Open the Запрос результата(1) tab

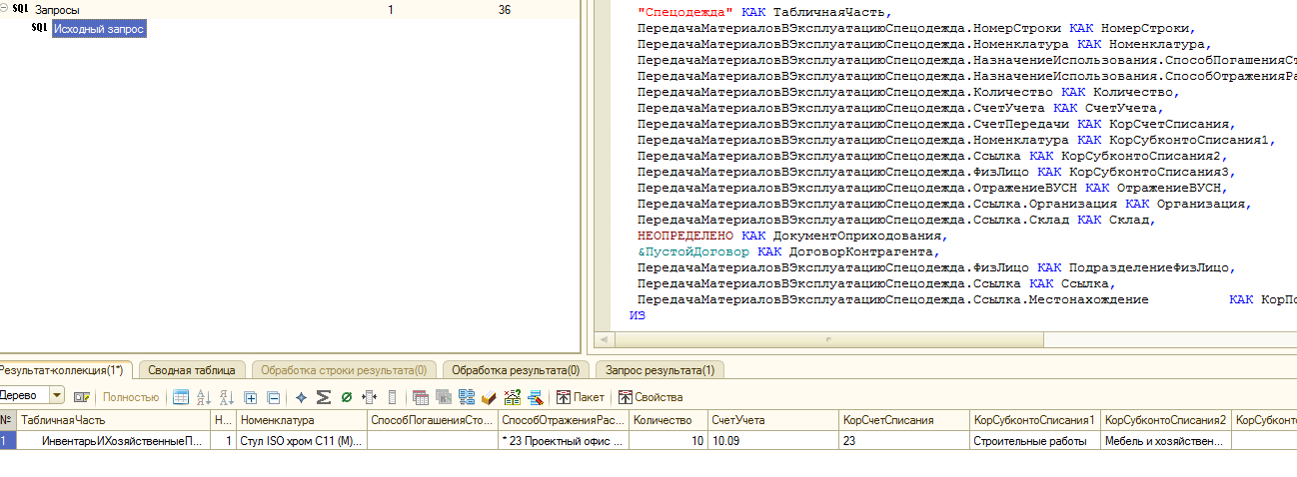tap(659, 370)
